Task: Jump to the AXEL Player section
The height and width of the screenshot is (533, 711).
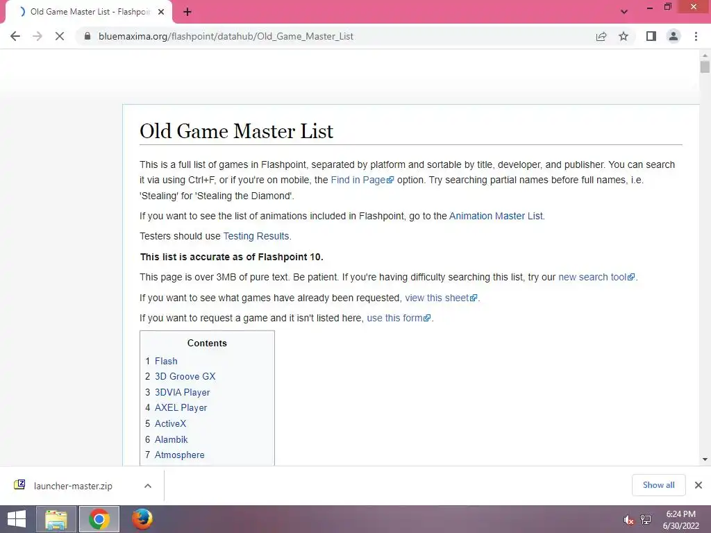Action: [181, 408]
